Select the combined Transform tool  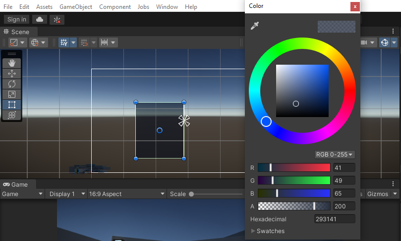pos(12,115)
